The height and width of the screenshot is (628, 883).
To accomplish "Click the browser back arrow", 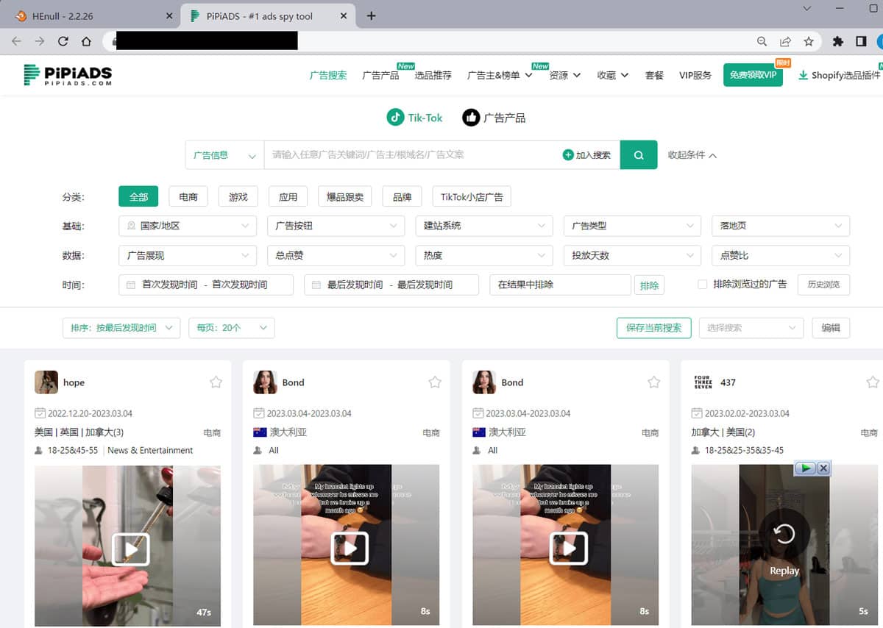I will pos(17,42).
